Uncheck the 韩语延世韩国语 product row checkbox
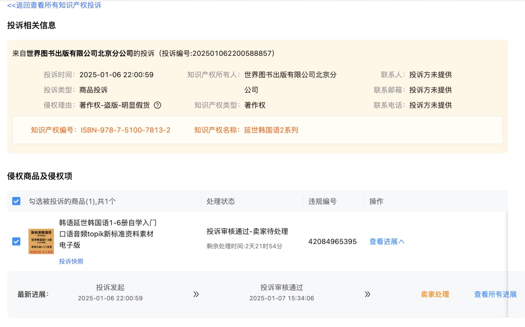 click(16, 241)
